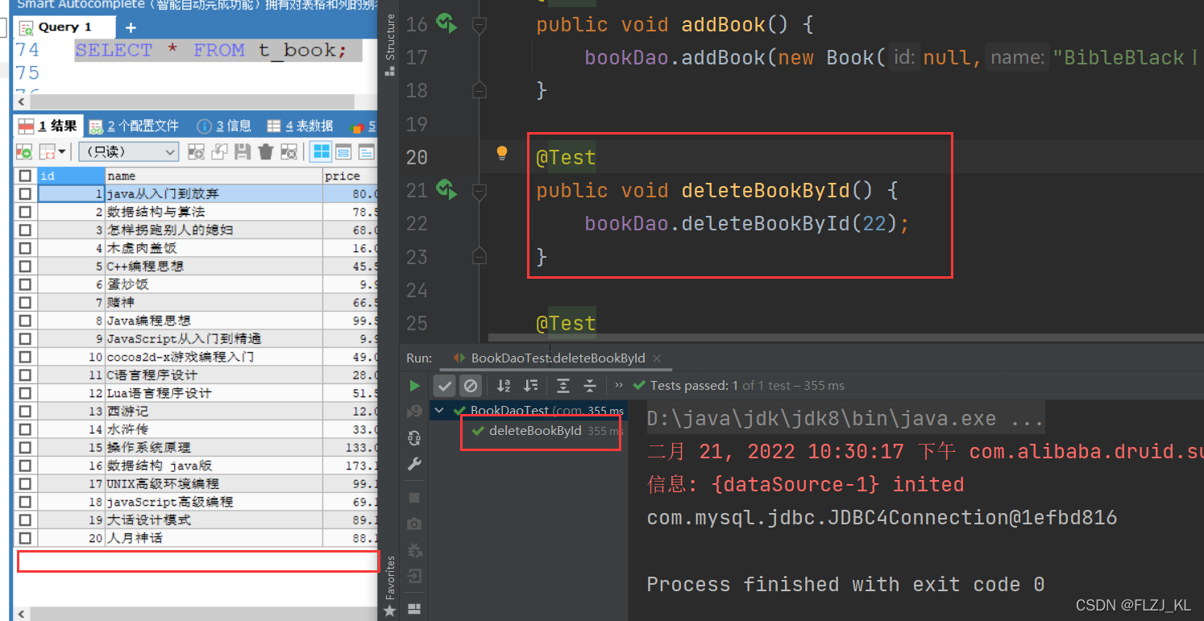Fold the addBook method at line 16
This screenshot has height=621, width=1204.
click(479, 26)
